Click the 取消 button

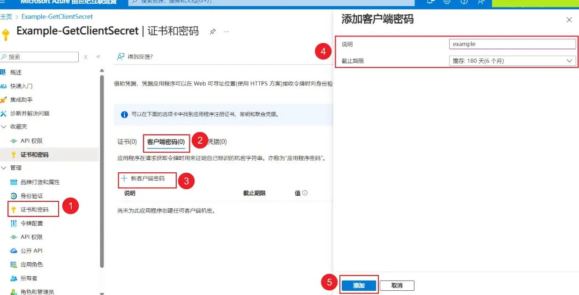click(397, 286)
